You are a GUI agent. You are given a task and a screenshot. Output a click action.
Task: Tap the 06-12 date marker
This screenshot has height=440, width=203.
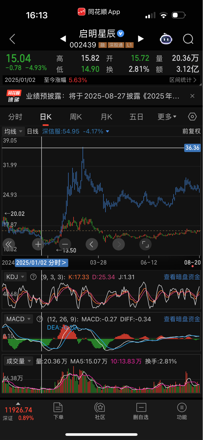(149, 262)
